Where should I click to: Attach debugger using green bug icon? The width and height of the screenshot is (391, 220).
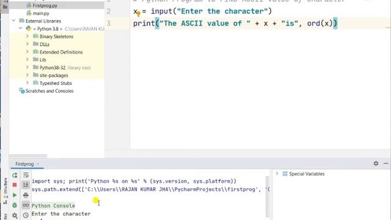15,205
